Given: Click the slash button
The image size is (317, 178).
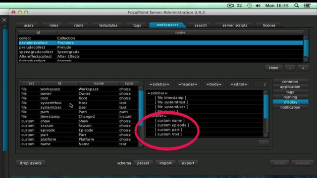Looking at the screenshot, I should (262, 84).
